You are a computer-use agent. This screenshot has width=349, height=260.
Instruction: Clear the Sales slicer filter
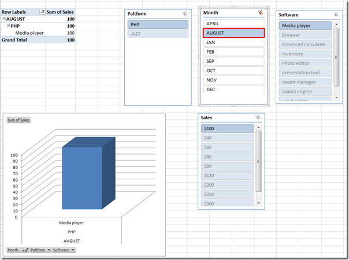click(258, 118)
